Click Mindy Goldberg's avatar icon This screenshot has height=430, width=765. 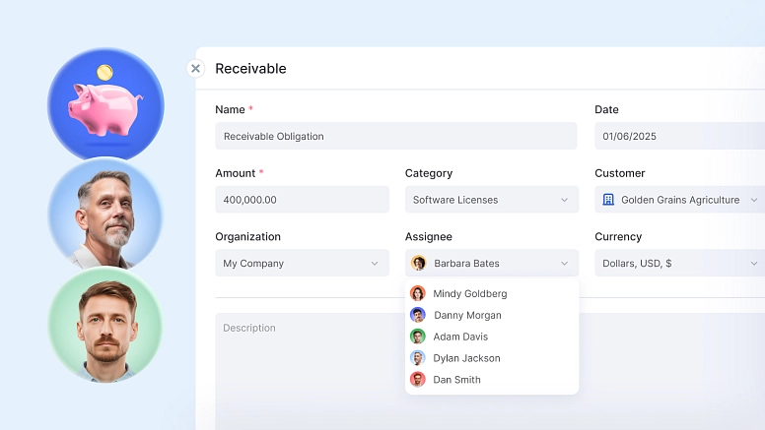pos(418,293)
